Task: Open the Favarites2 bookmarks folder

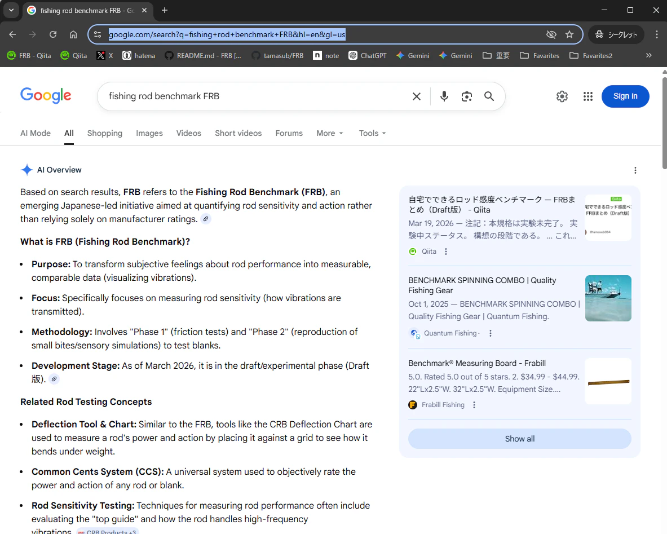Action: 591,55
